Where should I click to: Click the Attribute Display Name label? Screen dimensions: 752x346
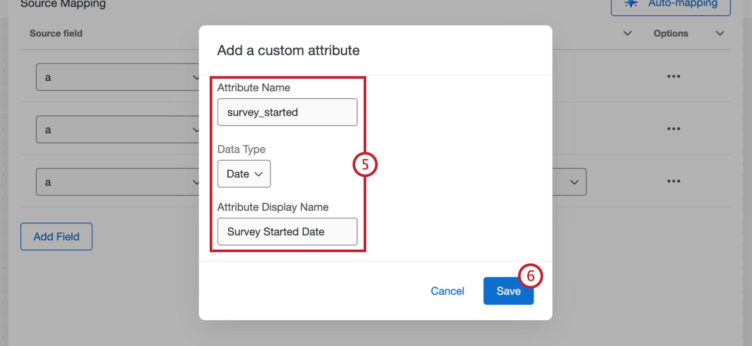(x=273, y=207)
